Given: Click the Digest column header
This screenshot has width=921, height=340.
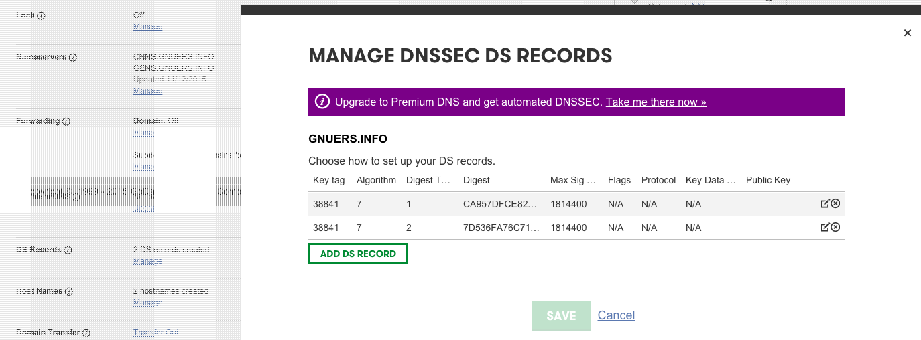Looking at the screenshot, I should click(x=476, y=180).
